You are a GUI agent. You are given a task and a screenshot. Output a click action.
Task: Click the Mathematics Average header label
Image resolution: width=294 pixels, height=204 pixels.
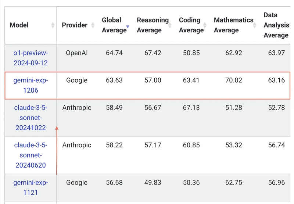pyautogui.click(x=234, y=25)
